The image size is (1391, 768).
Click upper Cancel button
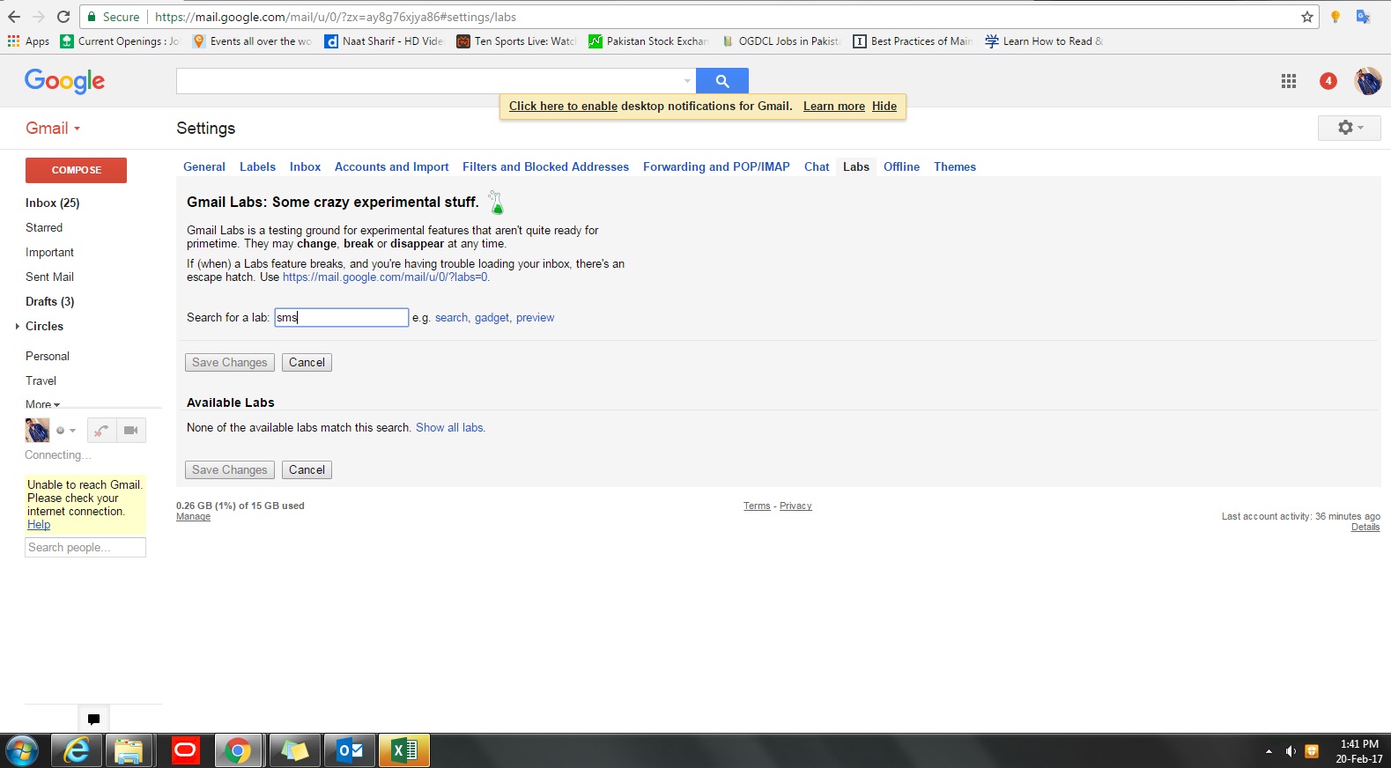click(307, 363)
